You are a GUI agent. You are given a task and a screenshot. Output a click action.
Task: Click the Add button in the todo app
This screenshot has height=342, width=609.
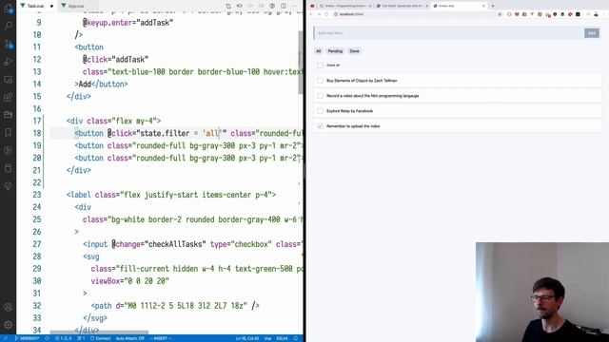pos(592,33)
